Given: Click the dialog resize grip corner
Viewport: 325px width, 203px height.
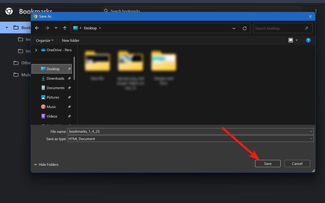Looking at the screenshot, I should point(313,171).
